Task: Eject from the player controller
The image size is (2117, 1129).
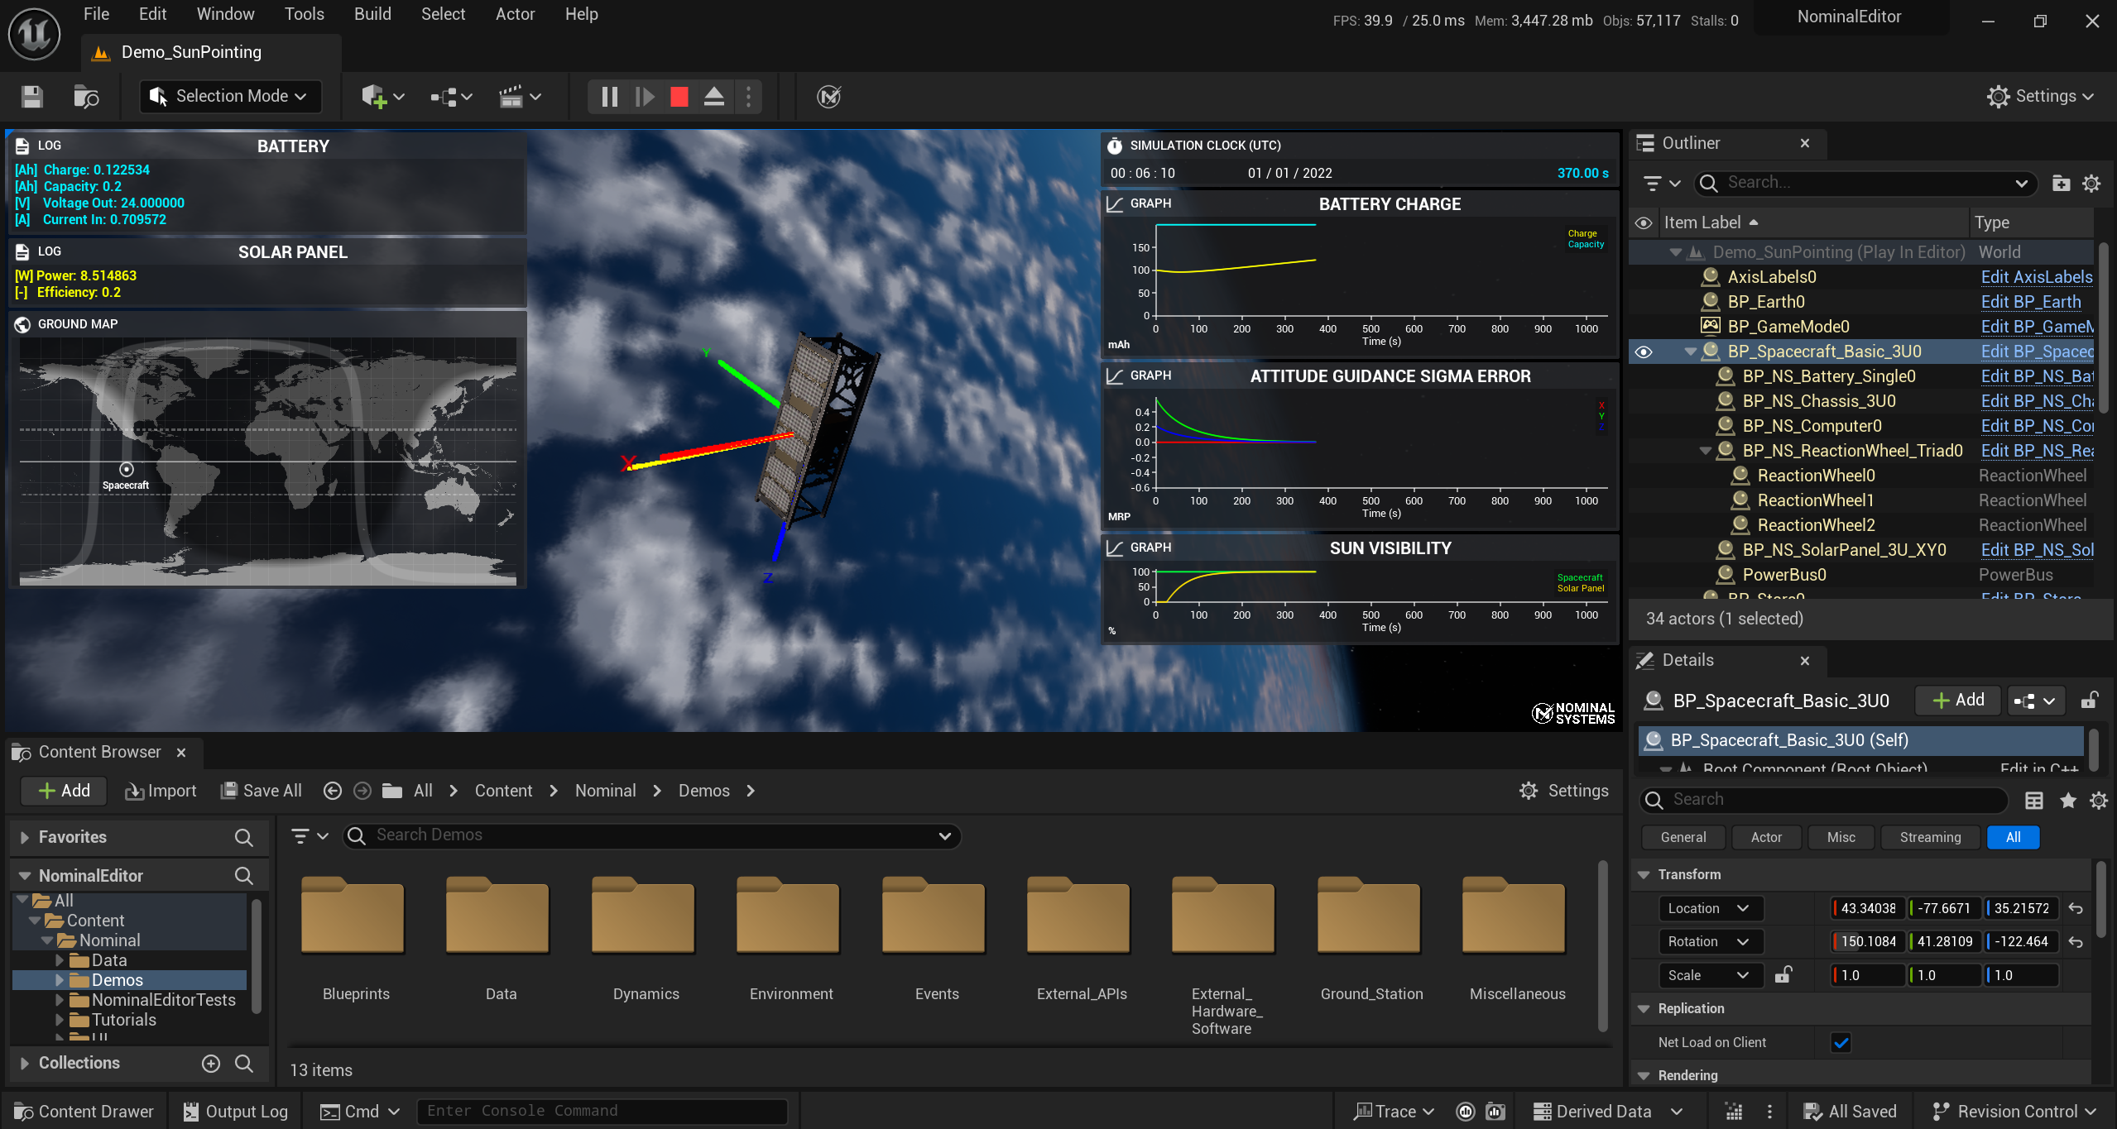Action: (x=714, y=97)
